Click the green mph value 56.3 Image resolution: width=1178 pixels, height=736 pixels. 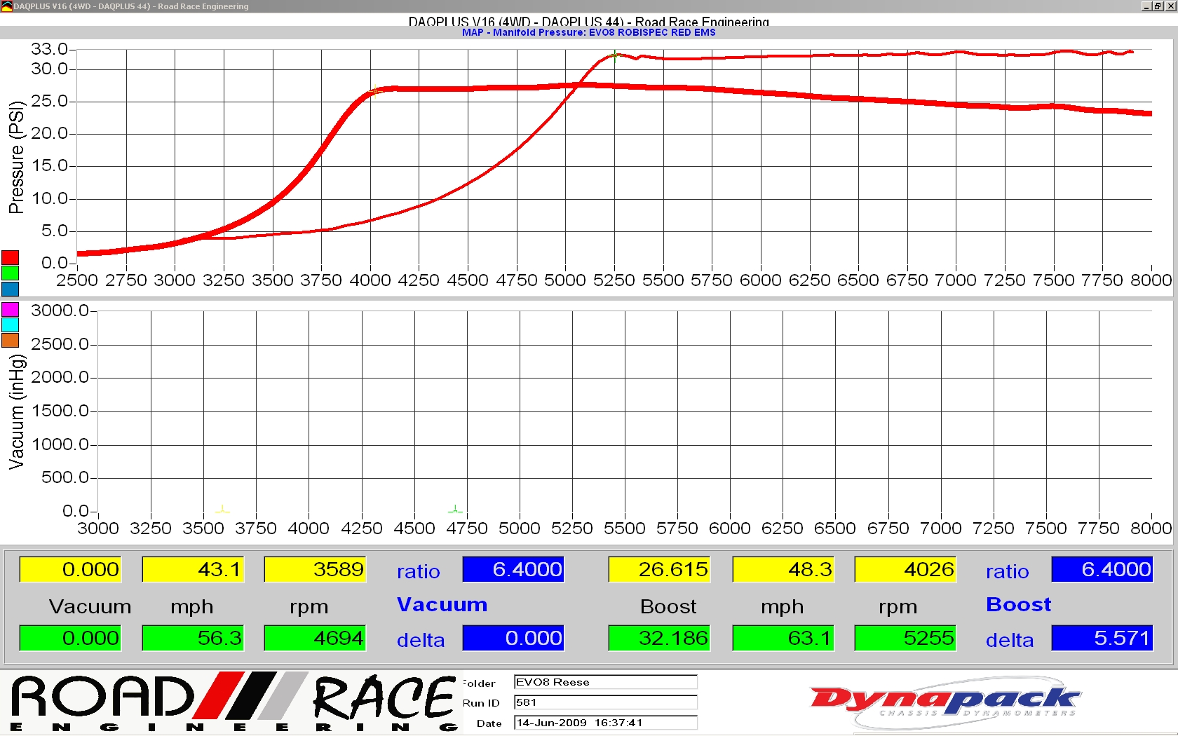[x=193, y=638]
